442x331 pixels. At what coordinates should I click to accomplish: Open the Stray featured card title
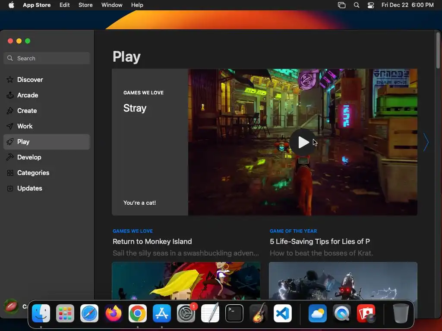pyautogui.click(x=135, y=108)
